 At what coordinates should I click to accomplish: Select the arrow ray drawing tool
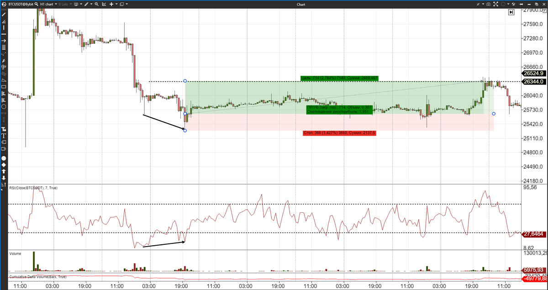click(4, 41)
